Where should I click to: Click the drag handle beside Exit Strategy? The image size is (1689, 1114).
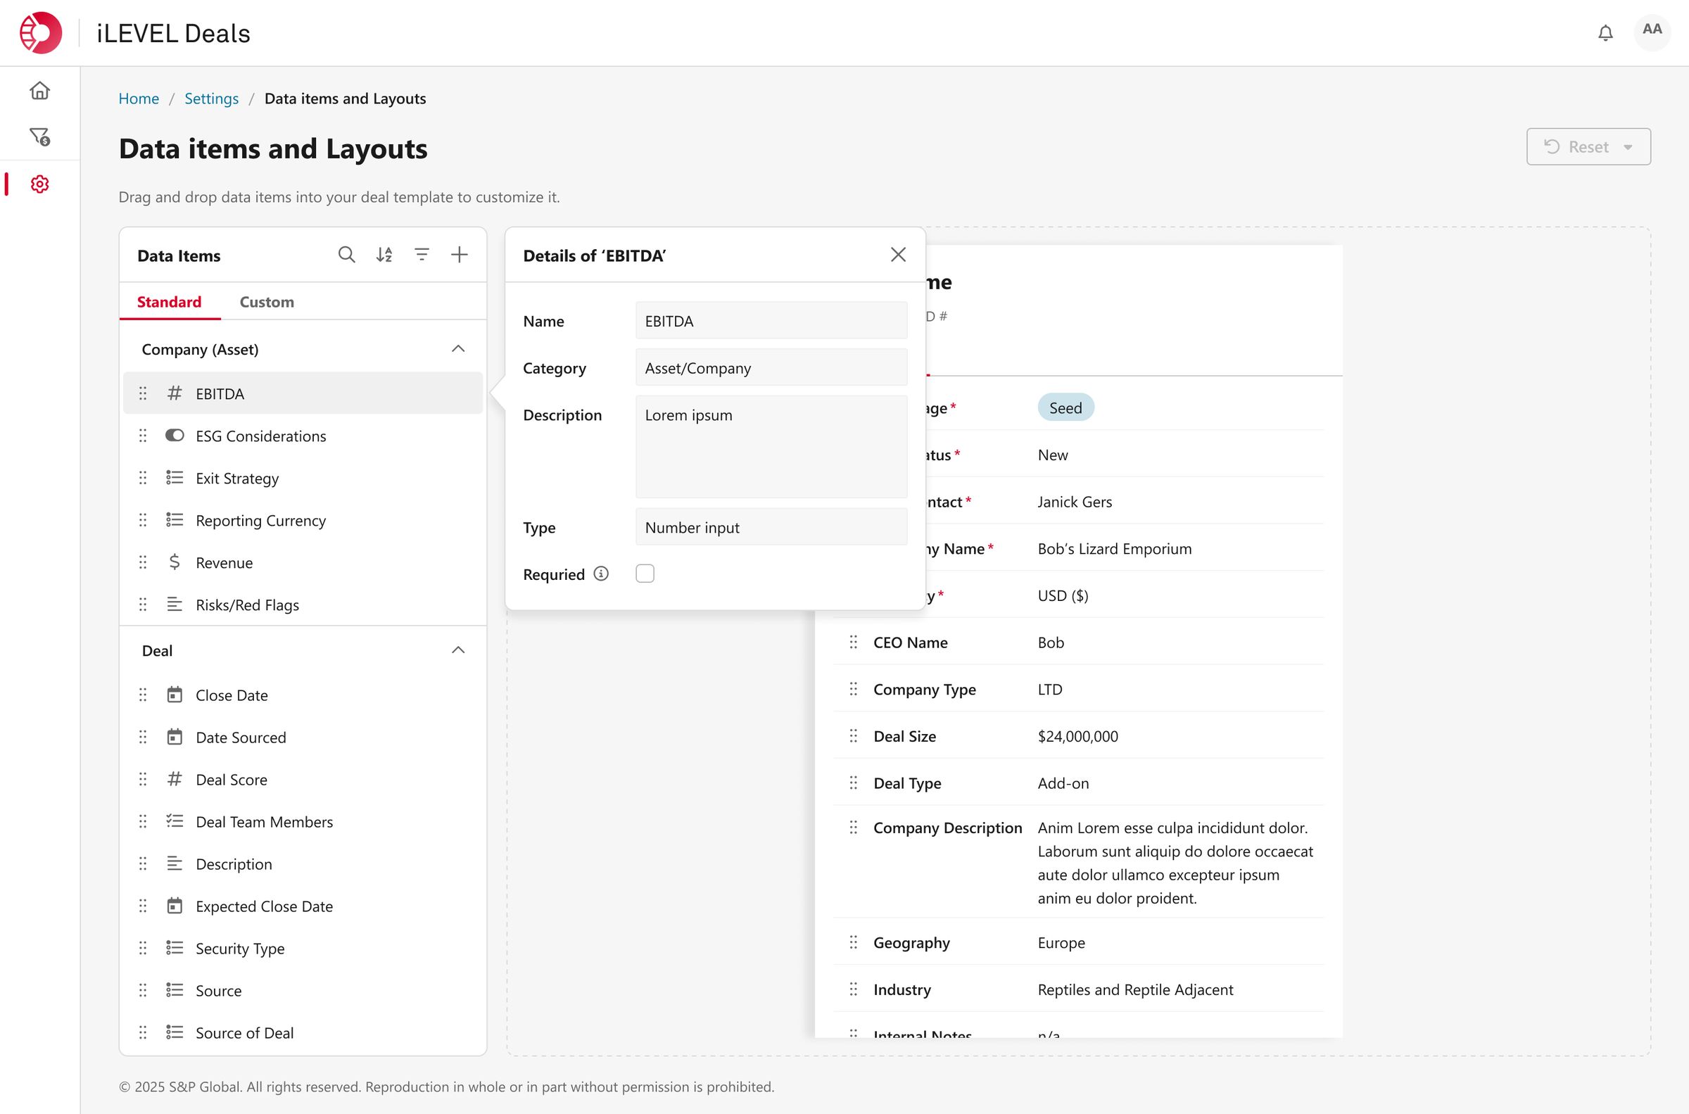pos(143,477)
